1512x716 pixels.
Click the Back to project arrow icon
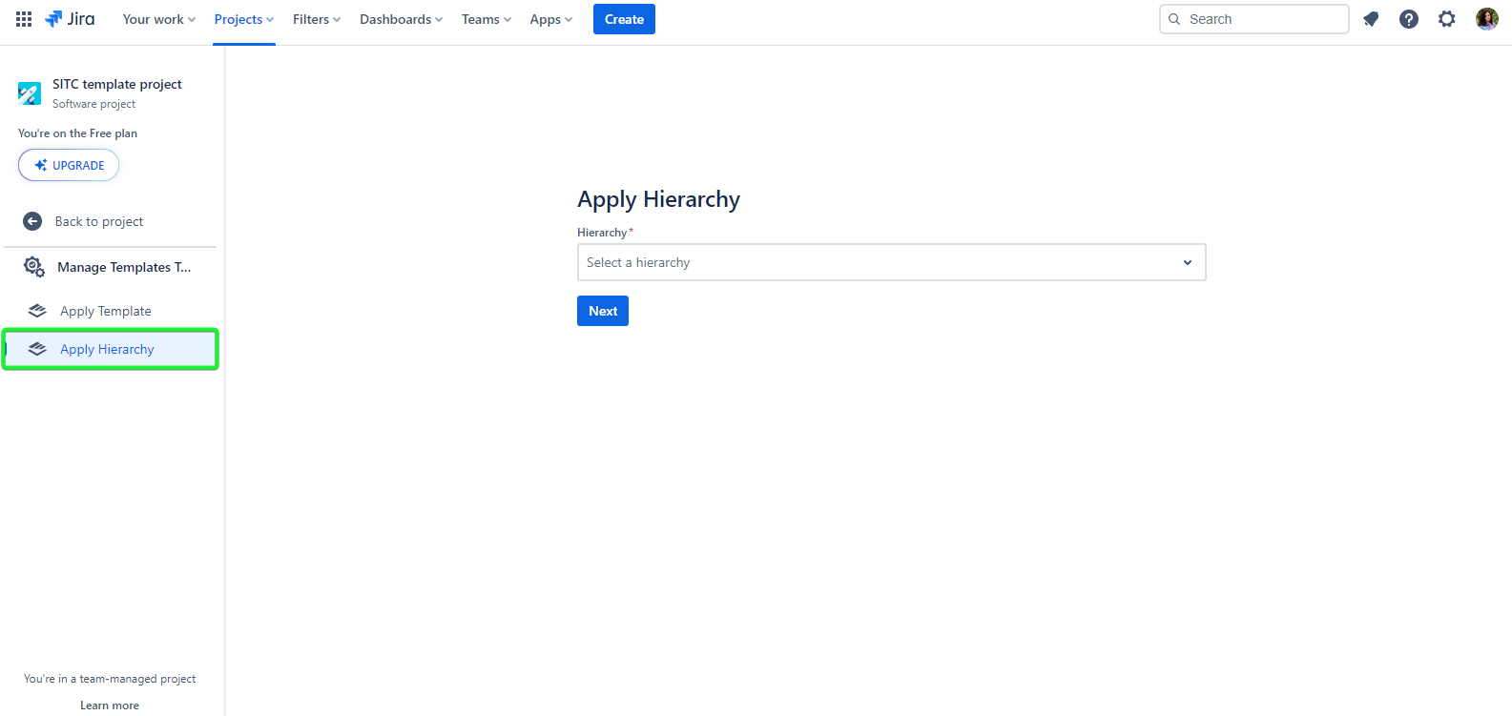click(32, 221)
